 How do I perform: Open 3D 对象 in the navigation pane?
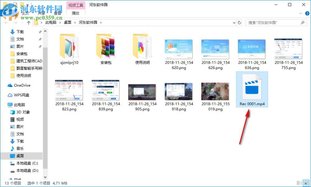21,112
